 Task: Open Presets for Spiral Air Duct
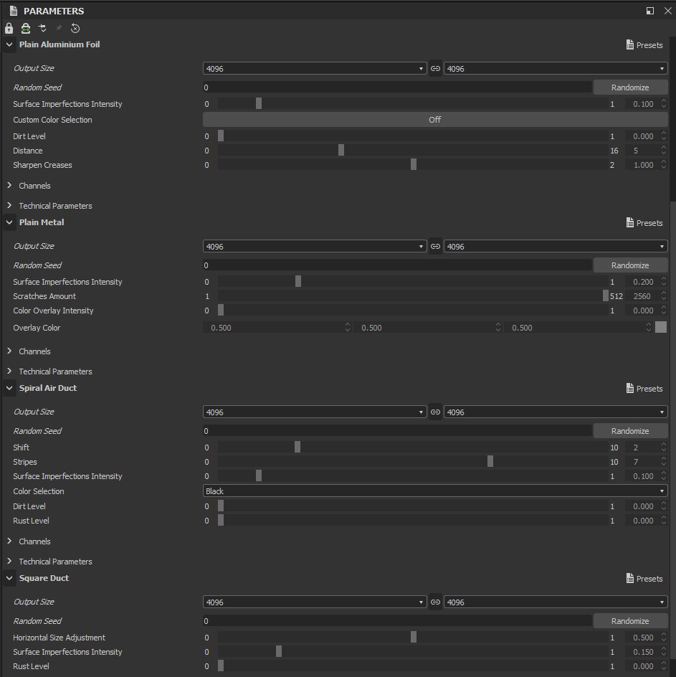[644, 389]
